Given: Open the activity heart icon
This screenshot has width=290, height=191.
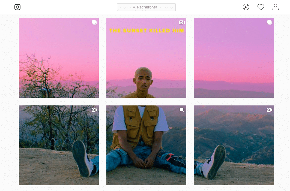Looking at the screenshot, I should (x=261, y=7).
